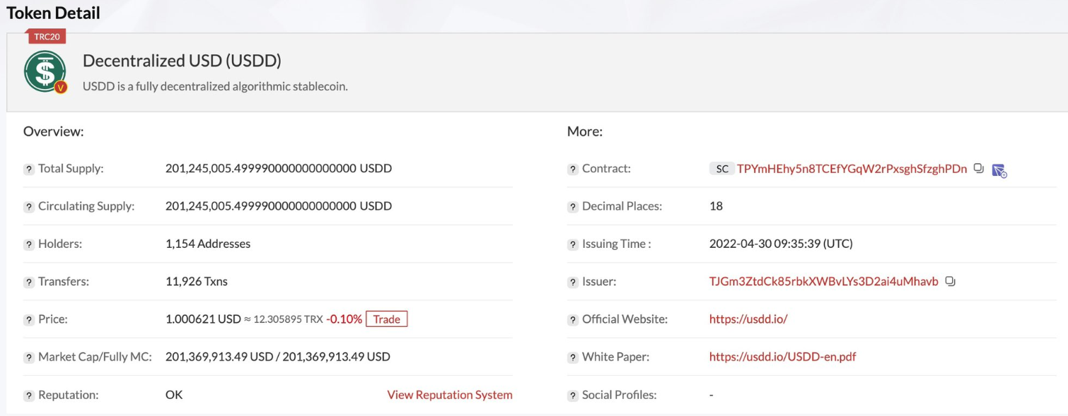Image resolution: width=1068 pixels, height=416 pixels.
Task: Click help icon next to Holders
Action: point(29,244)
